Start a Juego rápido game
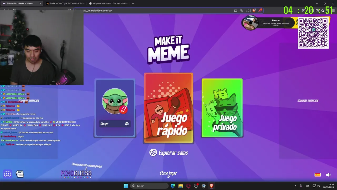The height and width of the screenshot is (190, 337). [x=168, y=108]
